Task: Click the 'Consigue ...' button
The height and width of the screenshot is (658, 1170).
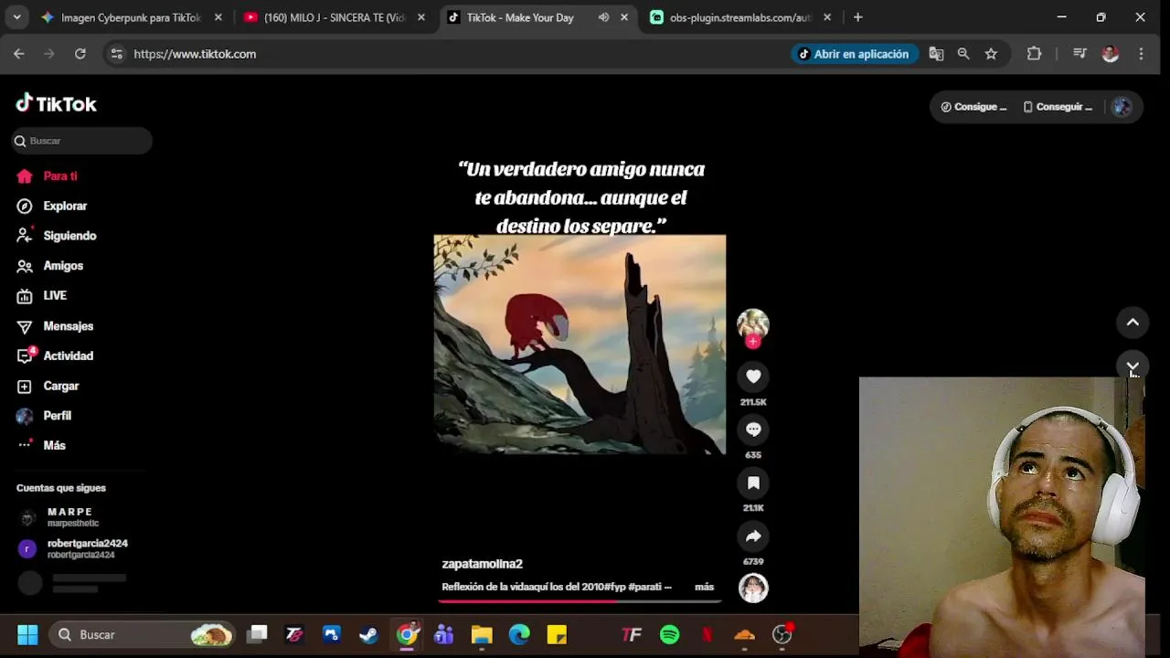Action: 973,107
